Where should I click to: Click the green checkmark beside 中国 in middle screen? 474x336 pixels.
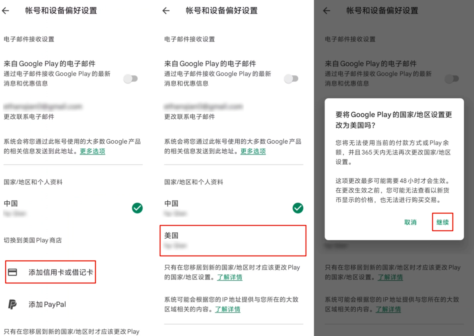[x=298, y=208]
